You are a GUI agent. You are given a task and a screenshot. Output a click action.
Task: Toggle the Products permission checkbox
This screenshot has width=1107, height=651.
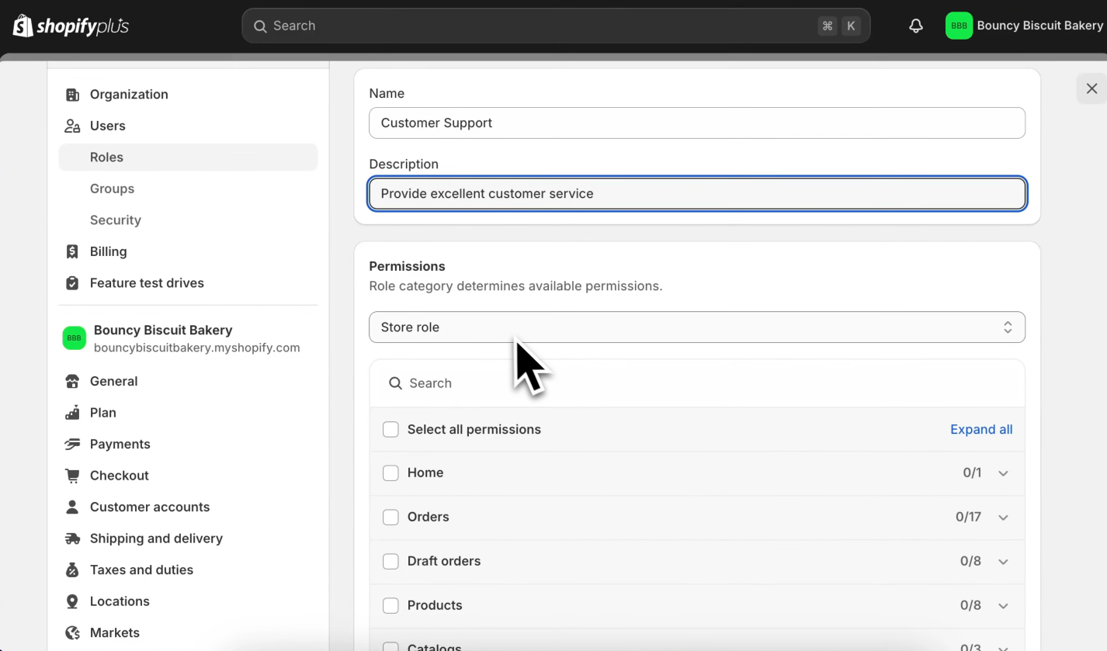(390, 605)
